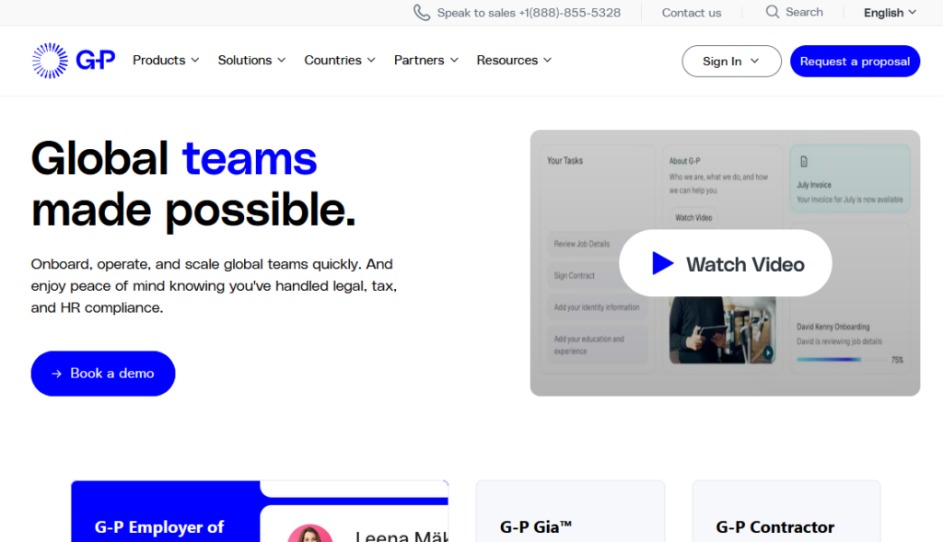Viewport: 943px width, 542px height.
Task: Click Leena's profile avatar picture
Action: (x=309, y=534)
